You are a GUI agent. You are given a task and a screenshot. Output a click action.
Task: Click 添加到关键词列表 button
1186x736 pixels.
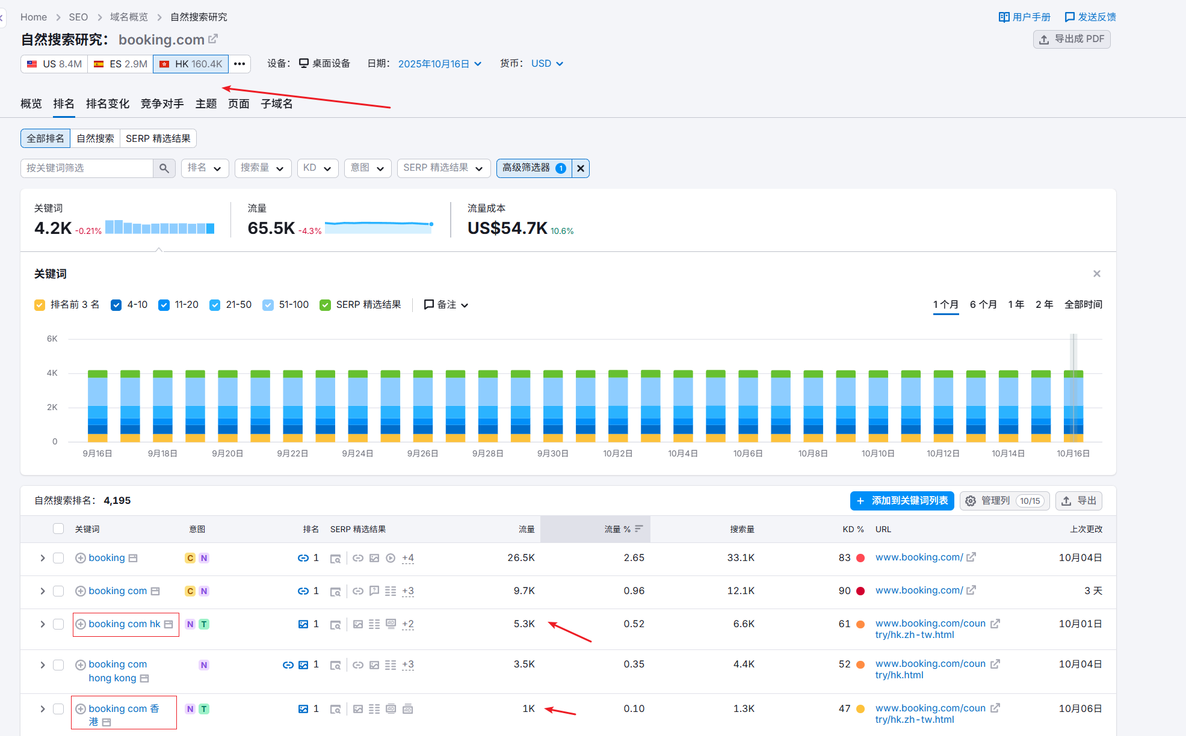(901, 501)
